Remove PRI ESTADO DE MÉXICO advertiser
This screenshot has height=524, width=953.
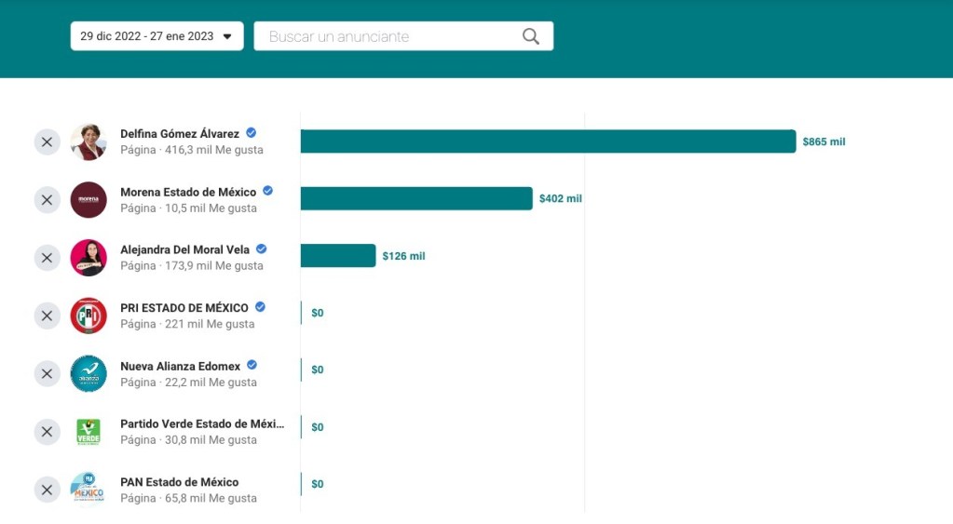[48, 316]
